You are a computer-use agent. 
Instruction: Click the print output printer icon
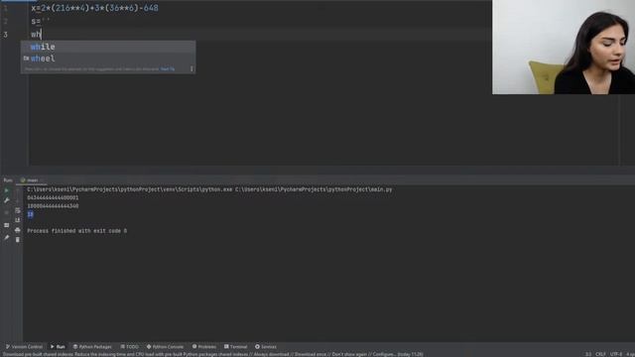click(x=18, y=230)
